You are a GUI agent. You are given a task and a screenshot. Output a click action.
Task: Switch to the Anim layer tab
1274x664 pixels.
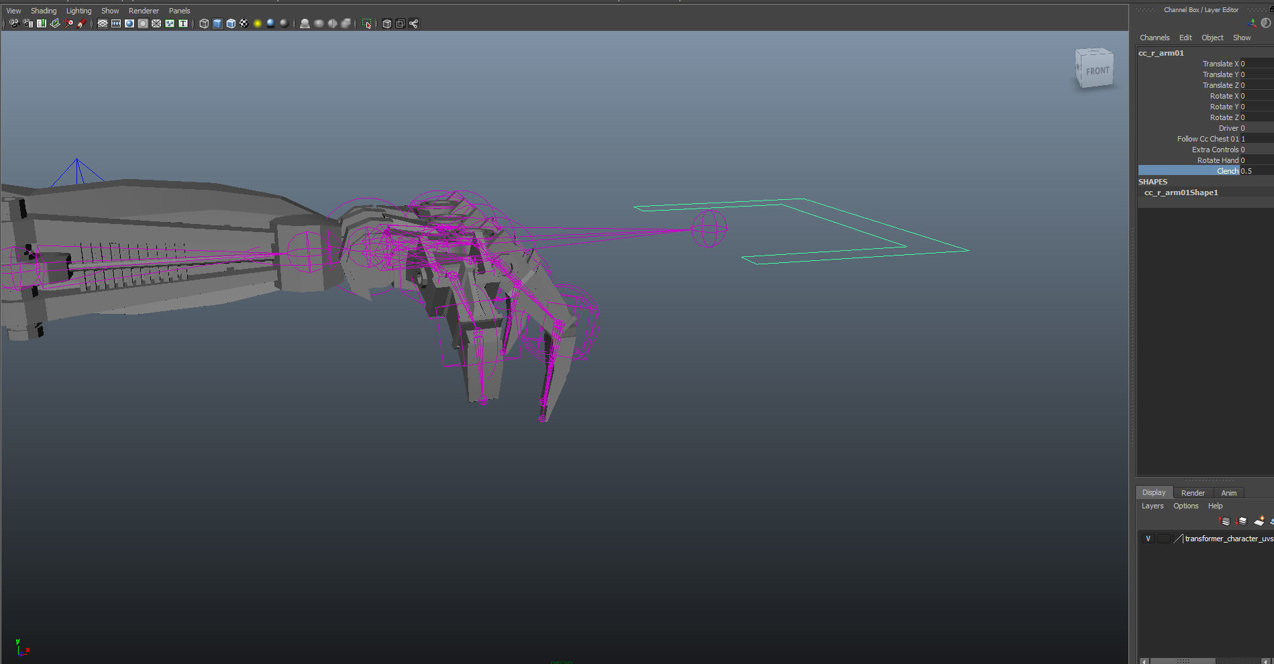point(1229,493)
